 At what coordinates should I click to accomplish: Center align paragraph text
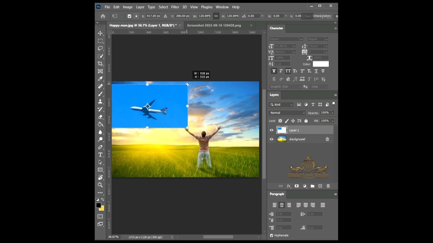click(x=282, y=205)
